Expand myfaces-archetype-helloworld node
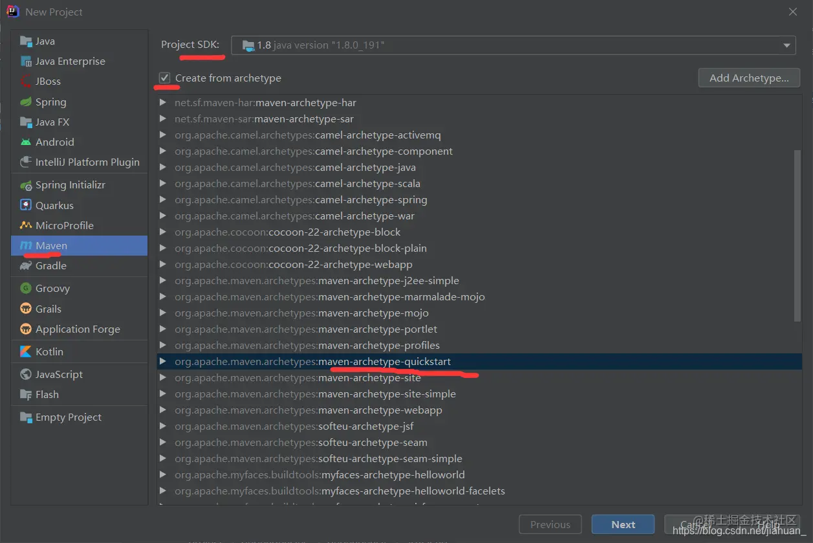This screenshot has height=543, width=813. point(163,474)
